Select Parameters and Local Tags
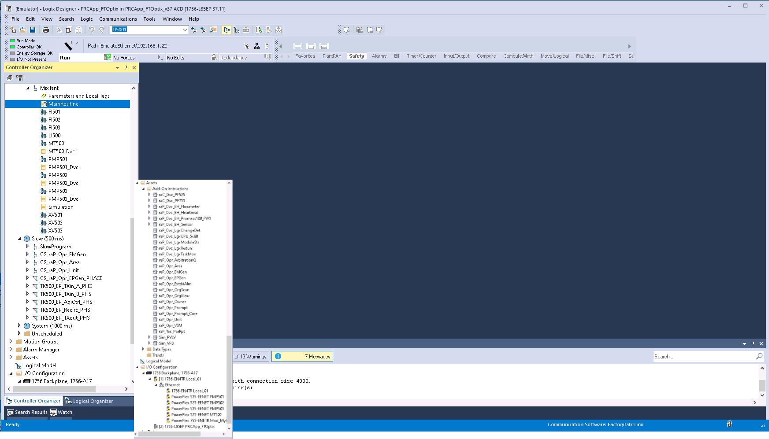The height and width of the screenshot is (439, 769). (79, 96)
